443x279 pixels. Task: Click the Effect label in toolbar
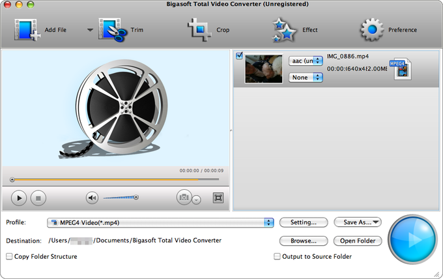310,30
